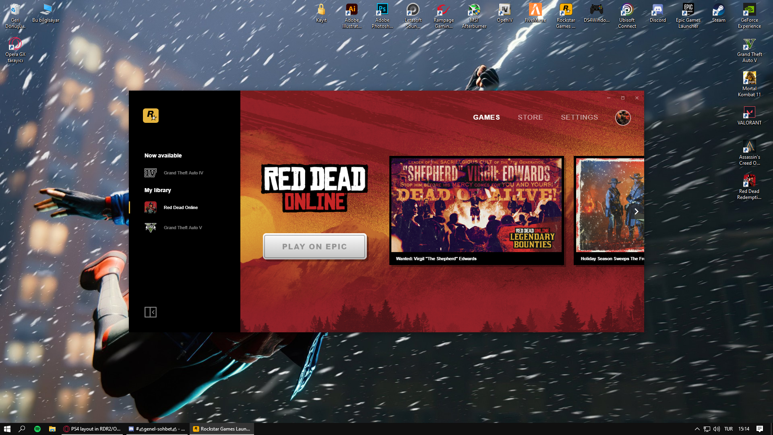Viewport: 773px width, 435px height.
Task: Click the Rockstar Games logo in sidebar
Action: click(x=151, y=116)
